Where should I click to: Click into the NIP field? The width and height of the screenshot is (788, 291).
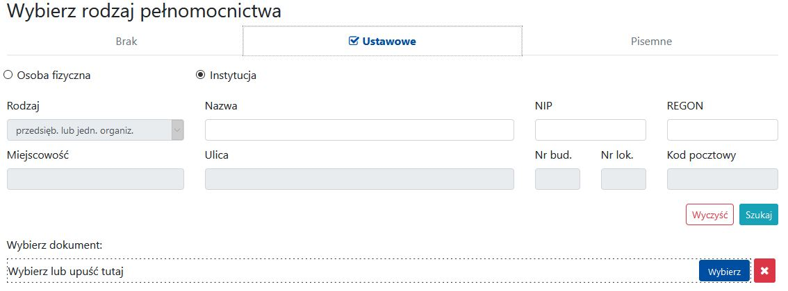pos(590,130)
